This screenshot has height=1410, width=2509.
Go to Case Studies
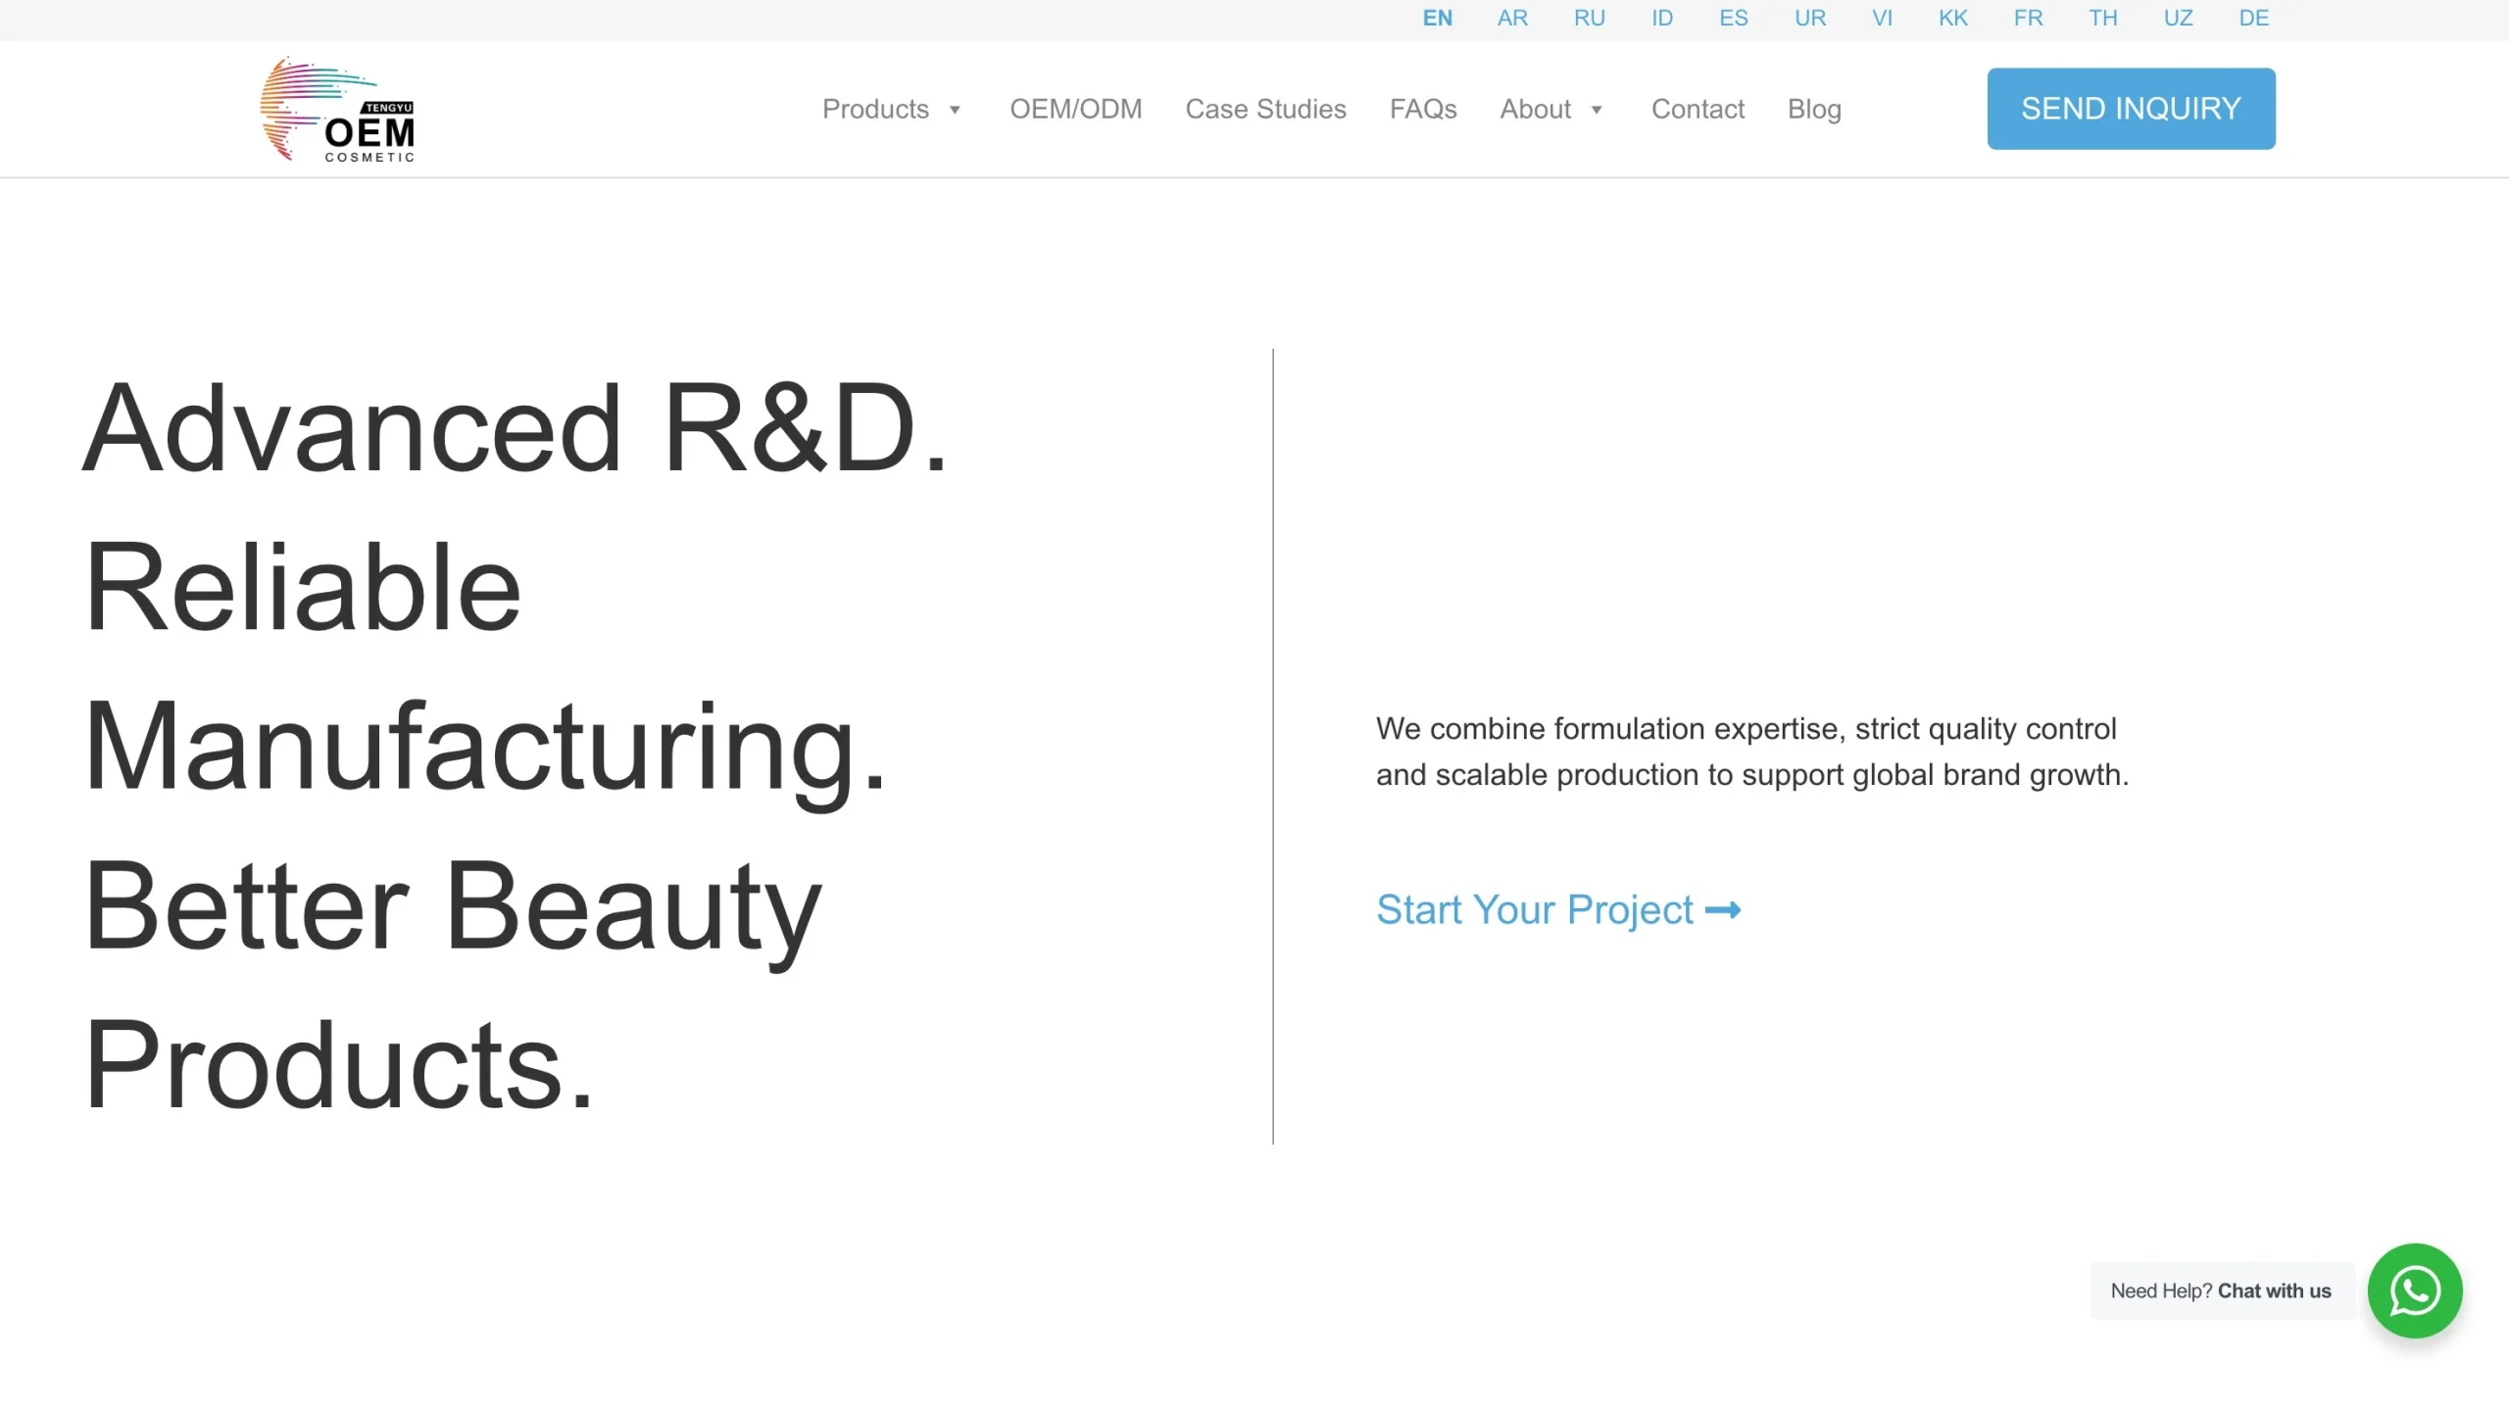(1265, 109)
